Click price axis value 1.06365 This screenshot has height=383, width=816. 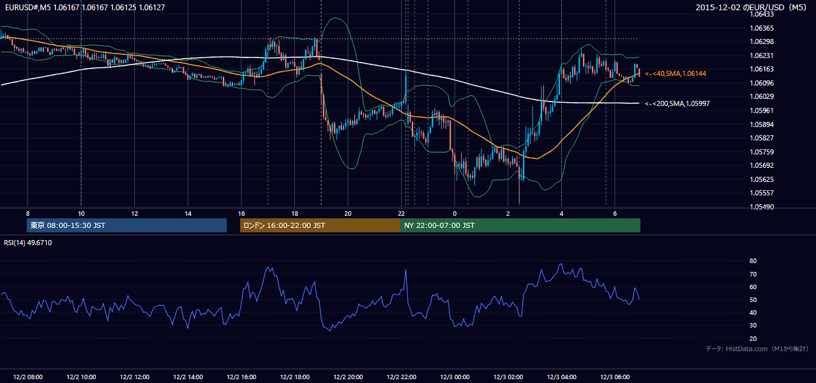click(762, 28)
